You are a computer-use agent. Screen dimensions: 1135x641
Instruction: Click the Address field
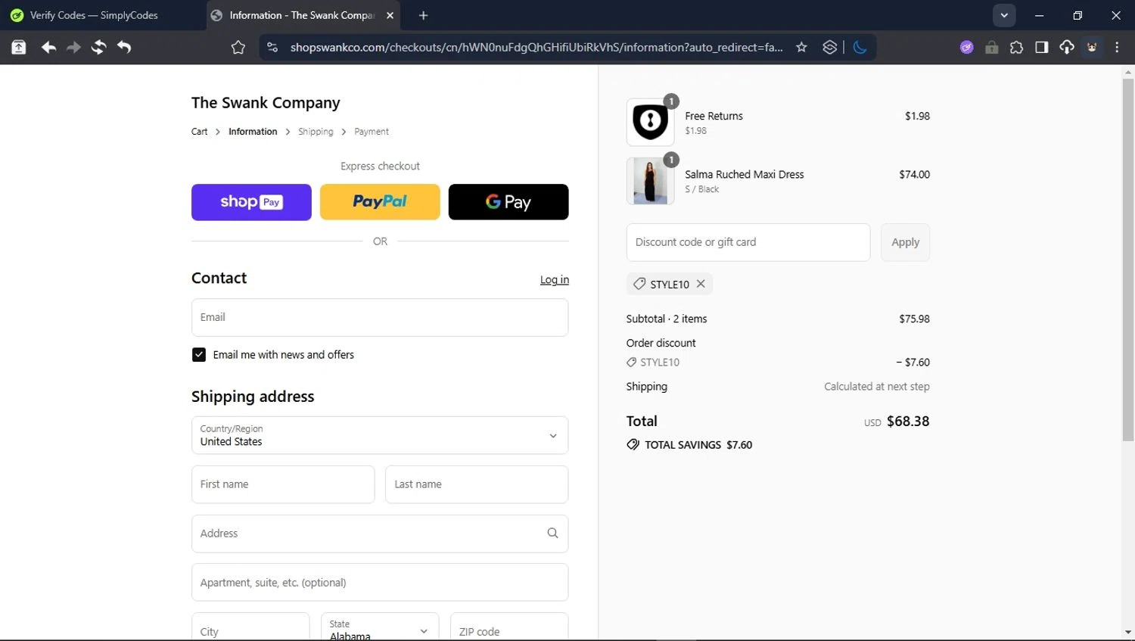380,534
